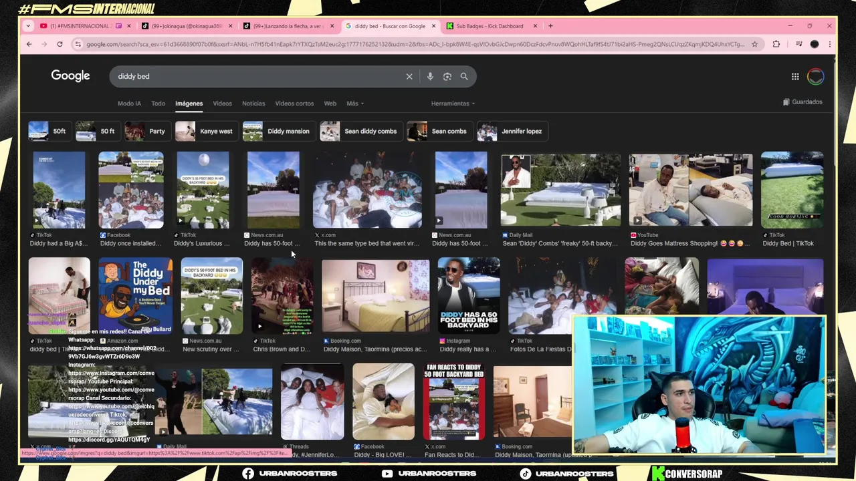
Task: Open the Threads Jennifer Lopez image result
Action: (x=312, y=402)
